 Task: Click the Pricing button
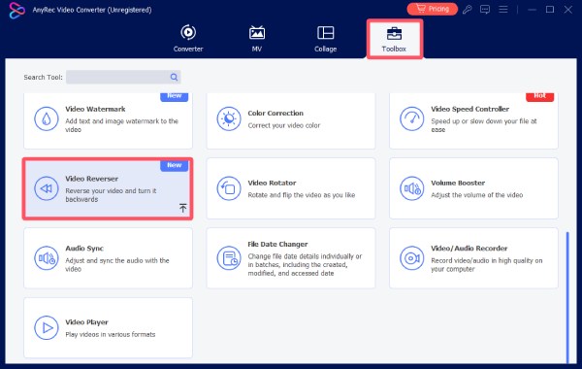point(432,9)
